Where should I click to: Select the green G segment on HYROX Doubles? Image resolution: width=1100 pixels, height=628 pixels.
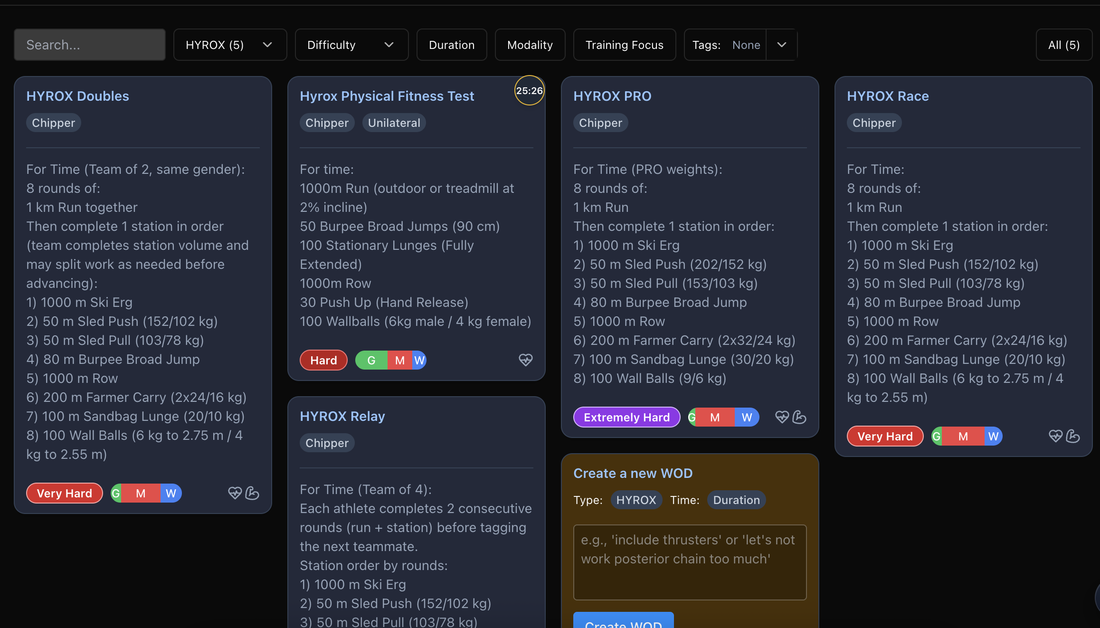point(116,493)
